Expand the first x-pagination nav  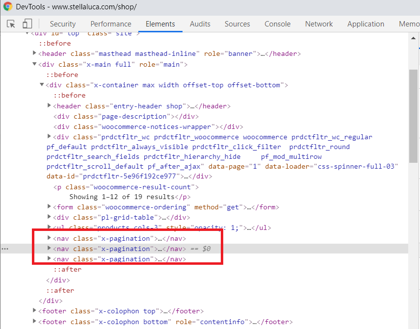coord(49,238)
